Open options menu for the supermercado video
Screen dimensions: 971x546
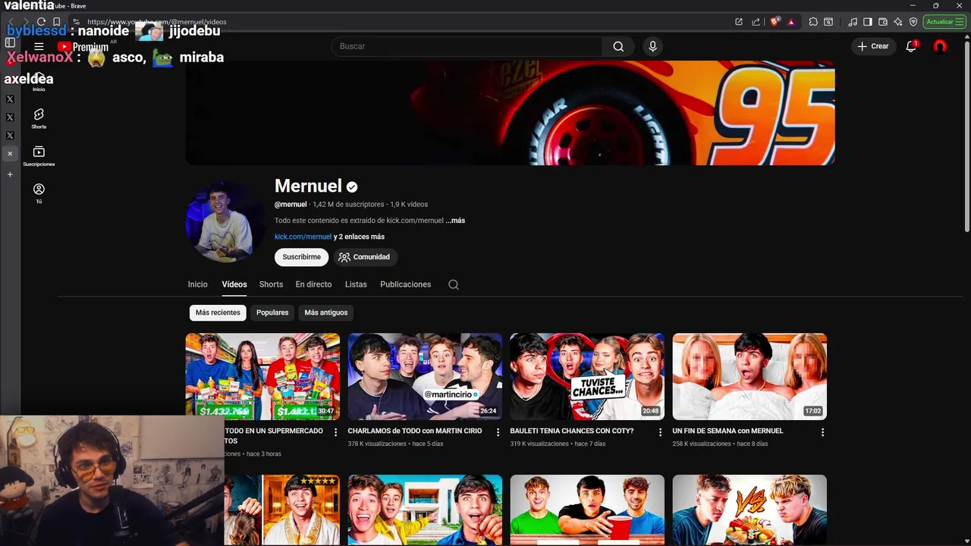click(336, 432)
